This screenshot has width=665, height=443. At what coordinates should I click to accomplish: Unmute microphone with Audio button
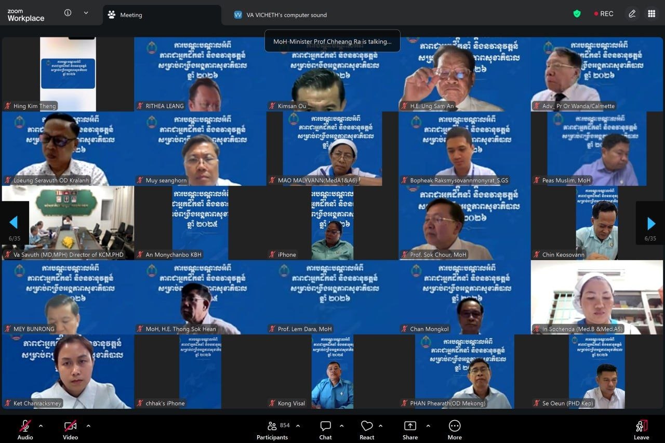25,430
